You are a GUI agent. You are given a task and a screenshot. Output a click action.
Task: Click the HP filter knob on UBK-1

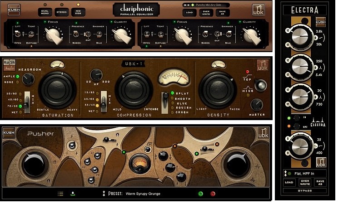[x=96, y=74]
